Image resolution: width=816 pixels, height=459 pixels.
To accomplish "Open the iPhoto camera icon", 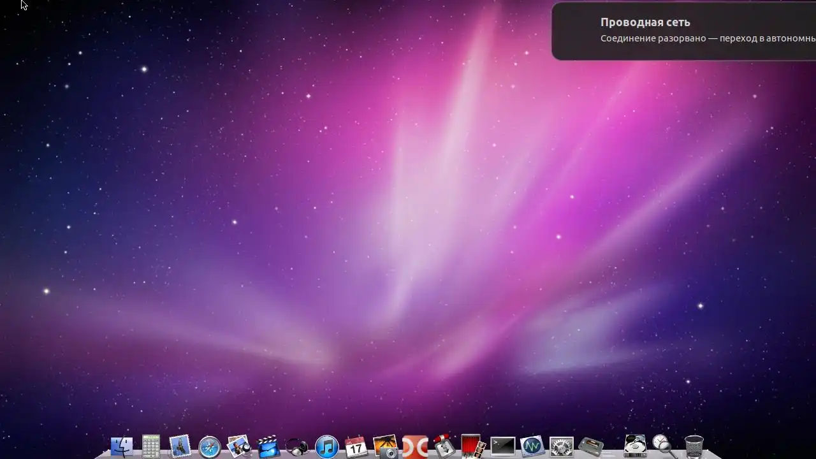I will (x=385, y=447).
